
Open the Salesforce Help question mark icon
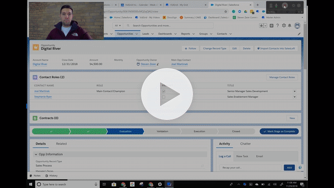tap(278, 26)
